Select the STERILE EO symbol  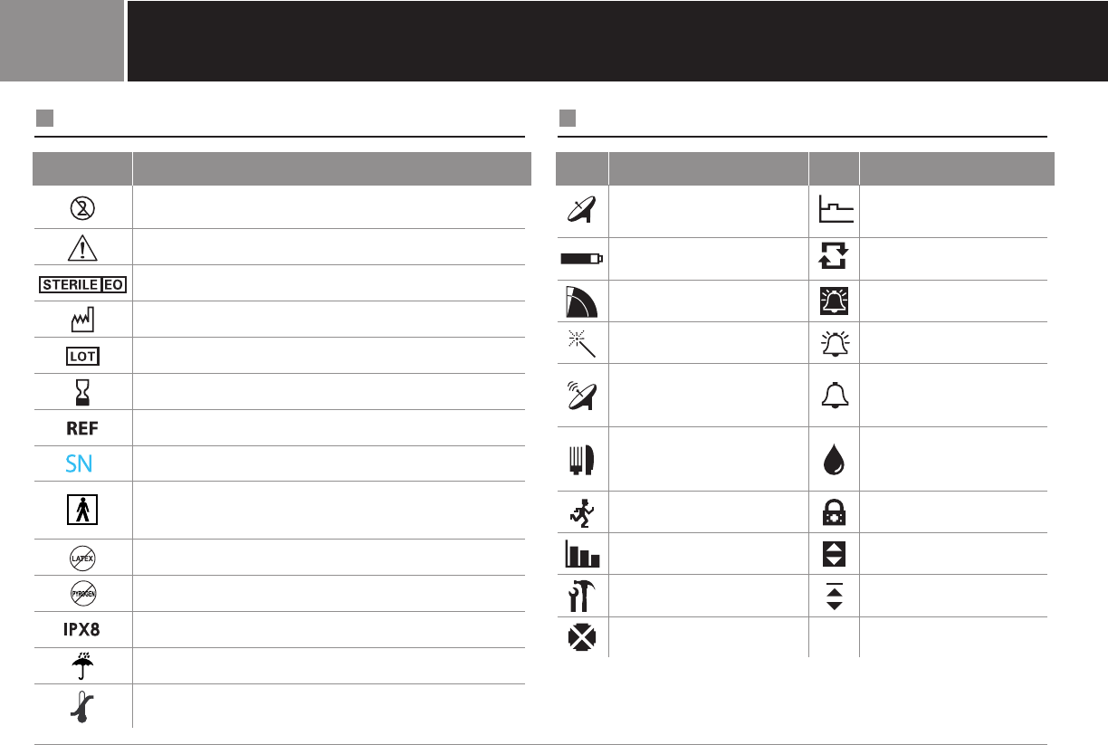[x=82, y=283]
